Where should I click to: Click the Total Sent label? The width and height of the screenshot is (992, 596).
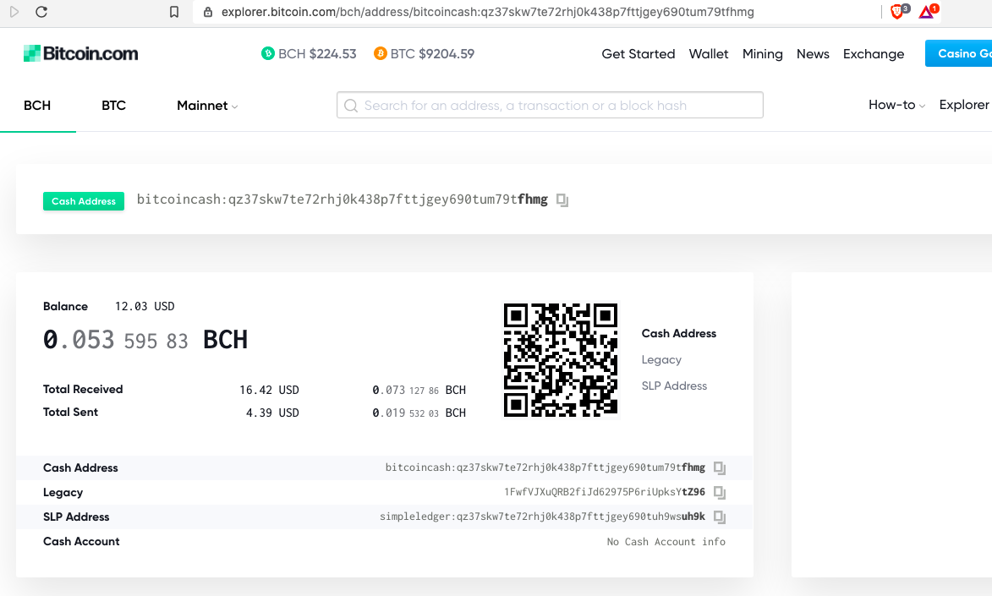pos(70,412)
